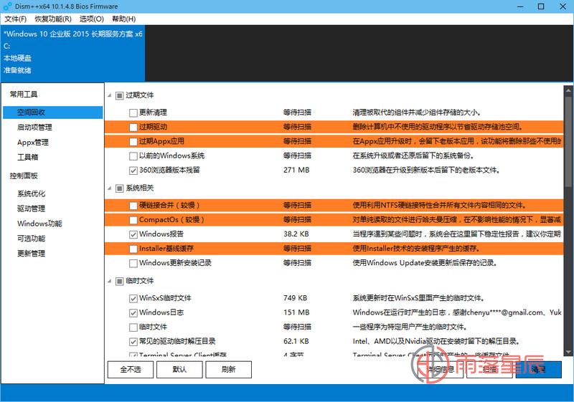Open the 帮助(H) menu

[x=123, y=19]
